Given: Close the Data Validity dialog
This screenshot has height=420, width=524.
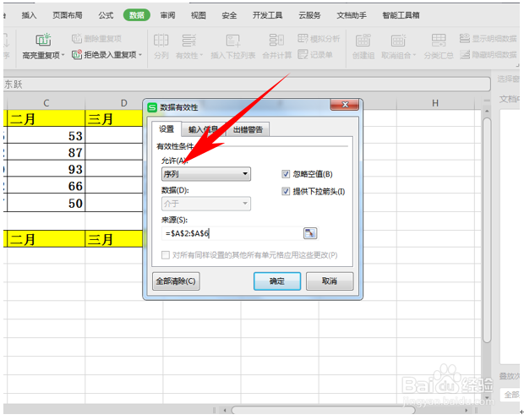Looking at the screenshot, I should coord(345,105).
